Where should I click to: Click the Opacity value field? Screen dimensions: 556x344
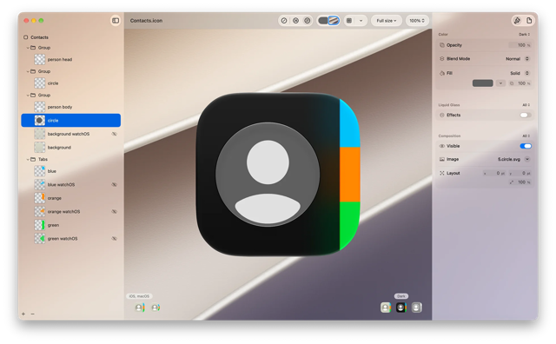pos(520,45)
